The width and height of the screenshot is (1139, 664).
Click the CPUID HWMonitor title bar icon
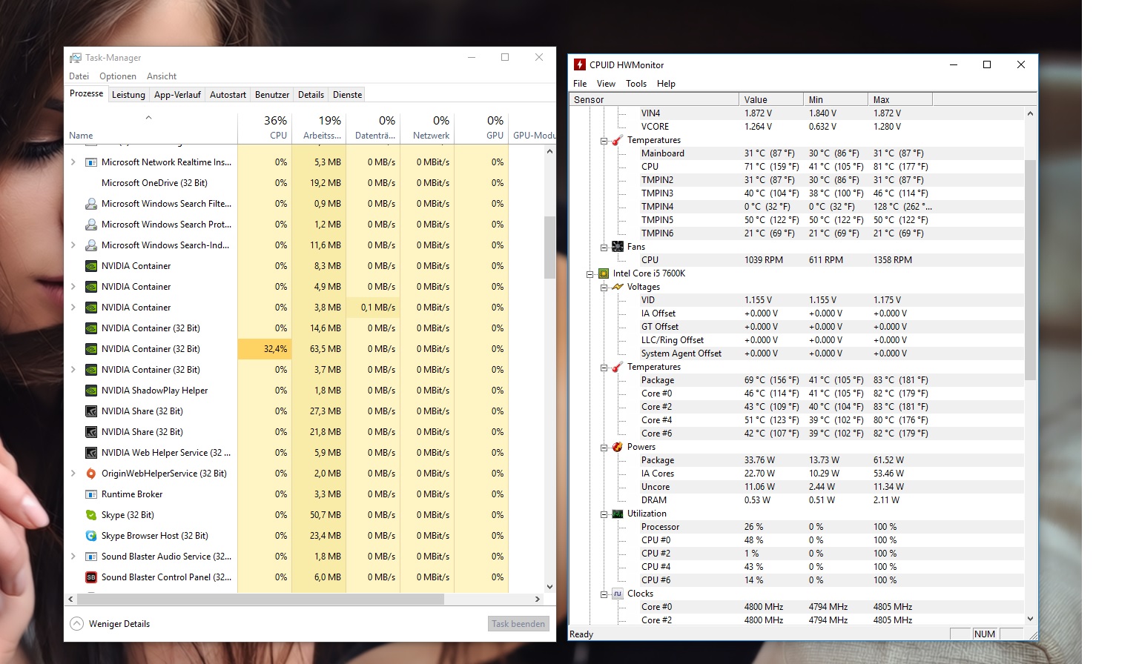tap(580, 64)
